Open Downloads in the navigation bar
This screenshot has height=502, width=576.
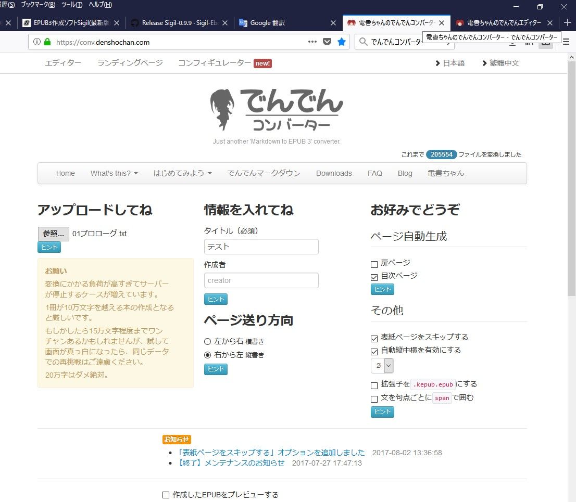click(x=334, y=173)
